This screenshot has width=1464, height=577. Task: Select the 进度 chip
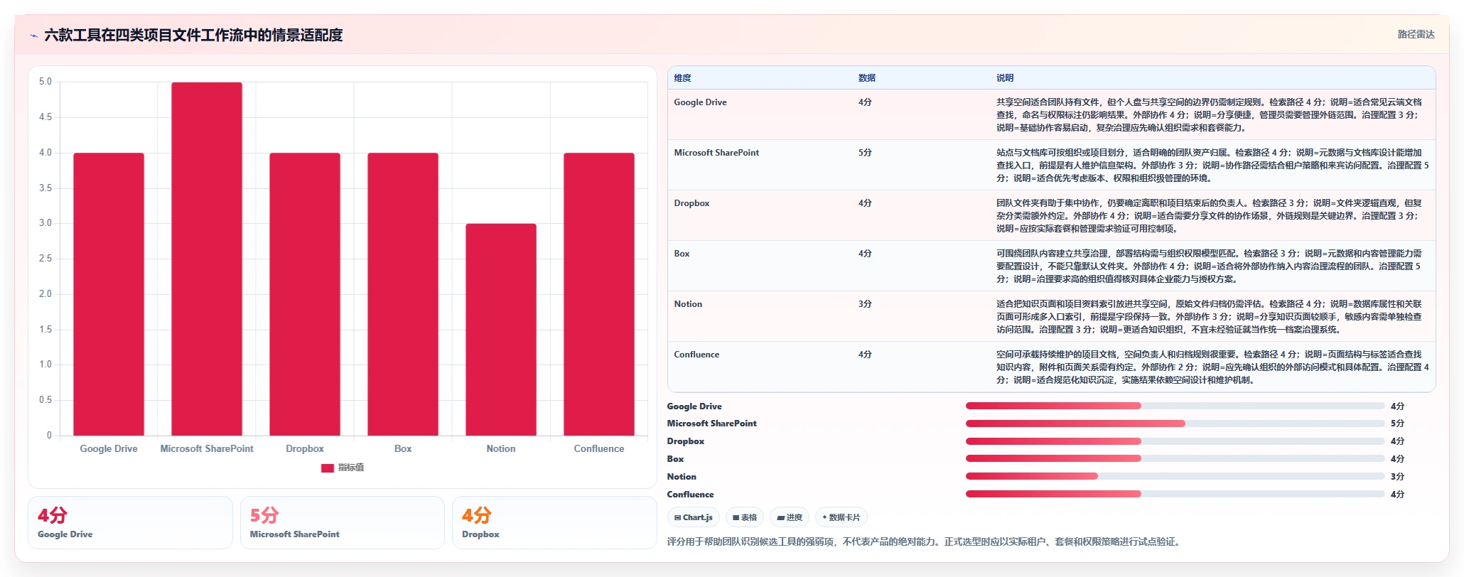coord(790,517)
